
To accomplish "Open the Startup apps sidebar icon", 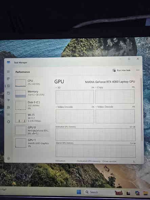I will click(8, 100).
